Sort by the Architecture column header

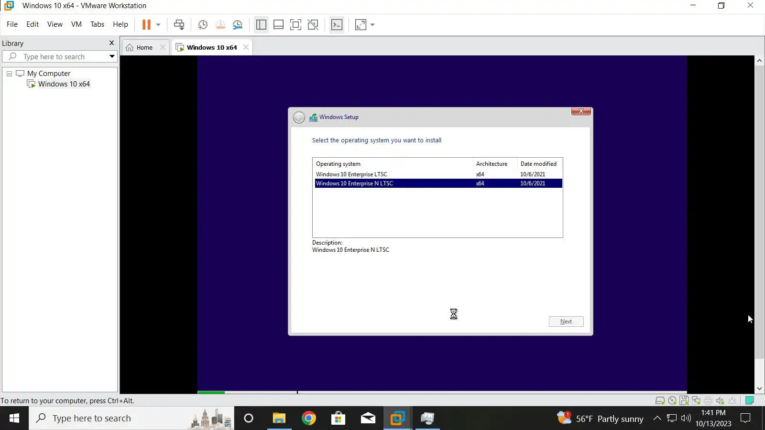click(495, 164)
